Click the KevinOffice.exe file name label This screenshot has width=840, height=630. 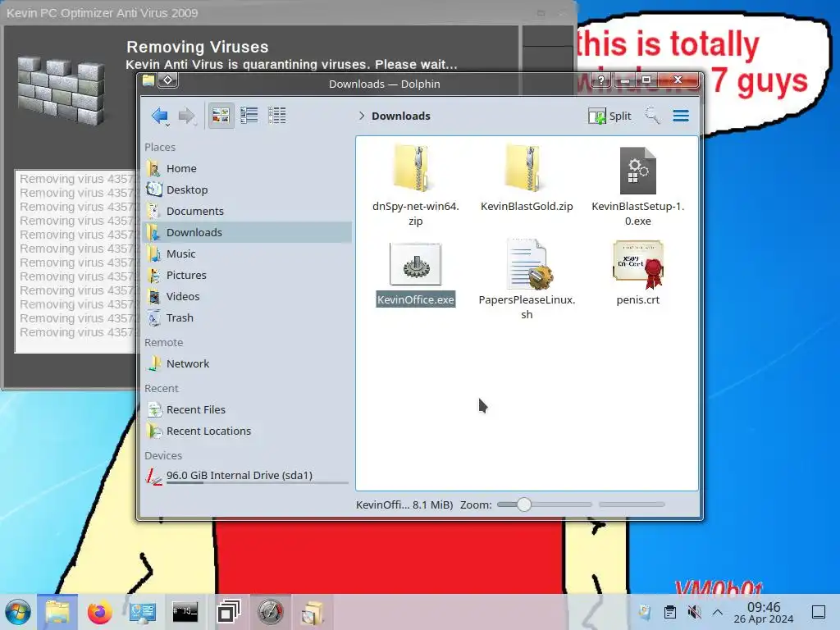click(416, 299)
